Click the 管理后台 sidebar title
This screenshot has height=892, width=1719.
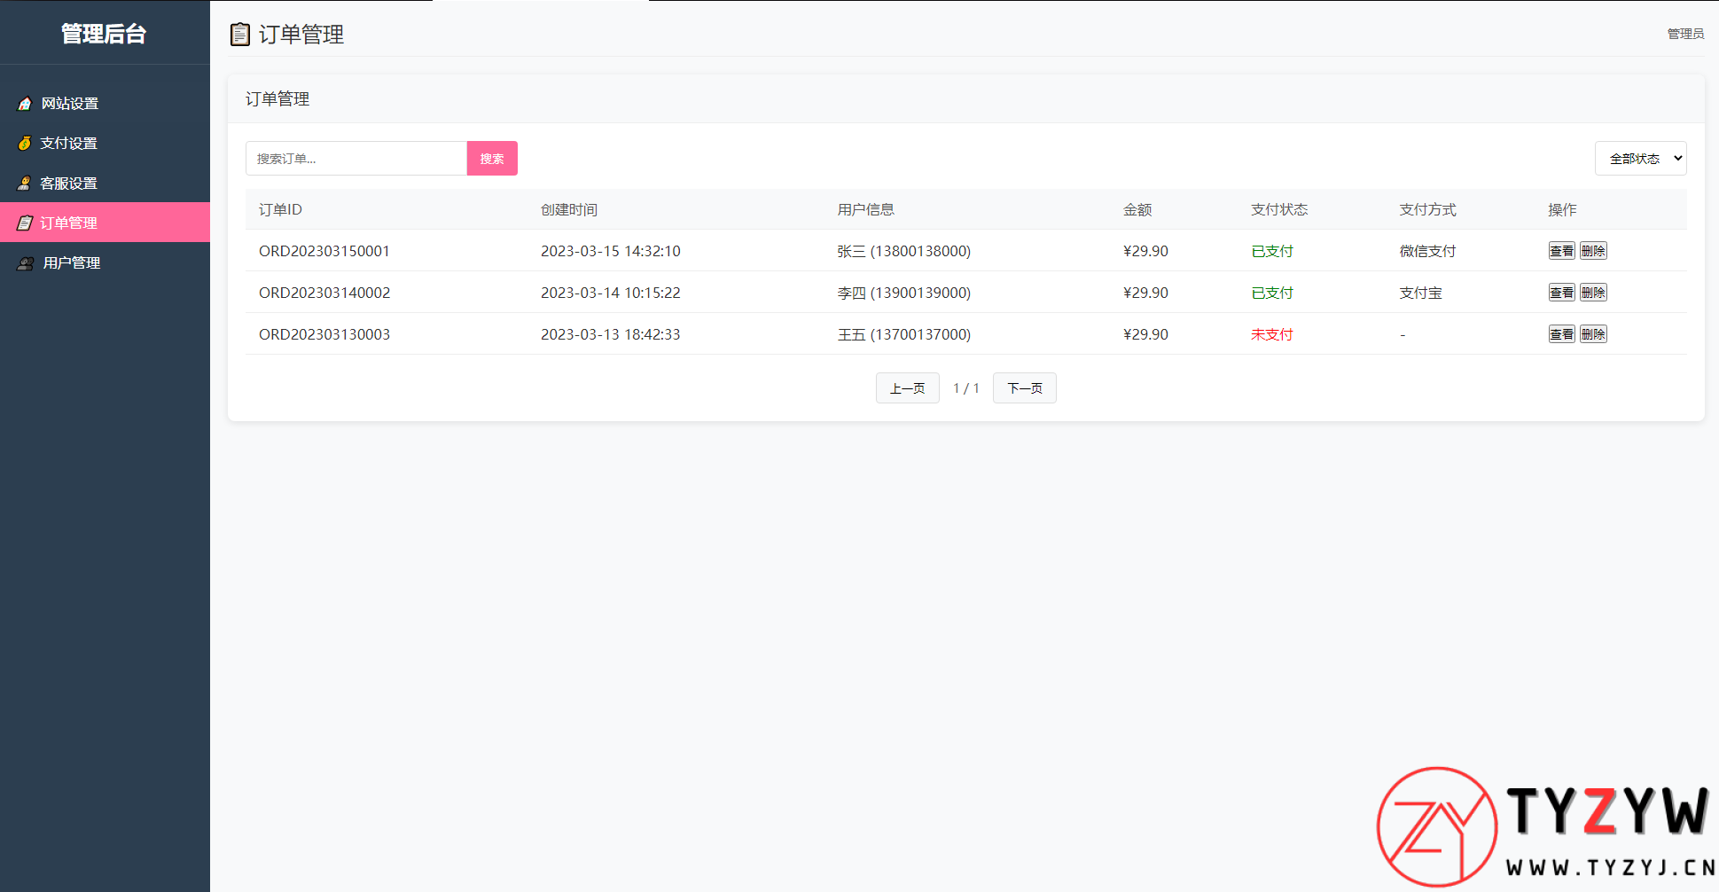104,34
